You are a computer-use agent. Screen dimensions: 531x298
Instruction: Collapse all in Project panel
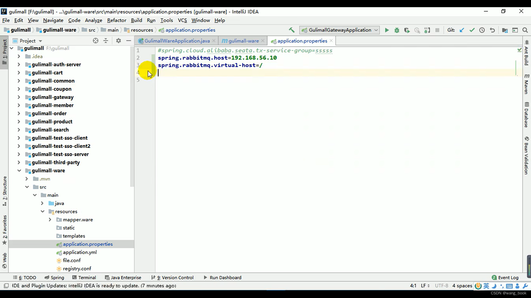point(106,41)
